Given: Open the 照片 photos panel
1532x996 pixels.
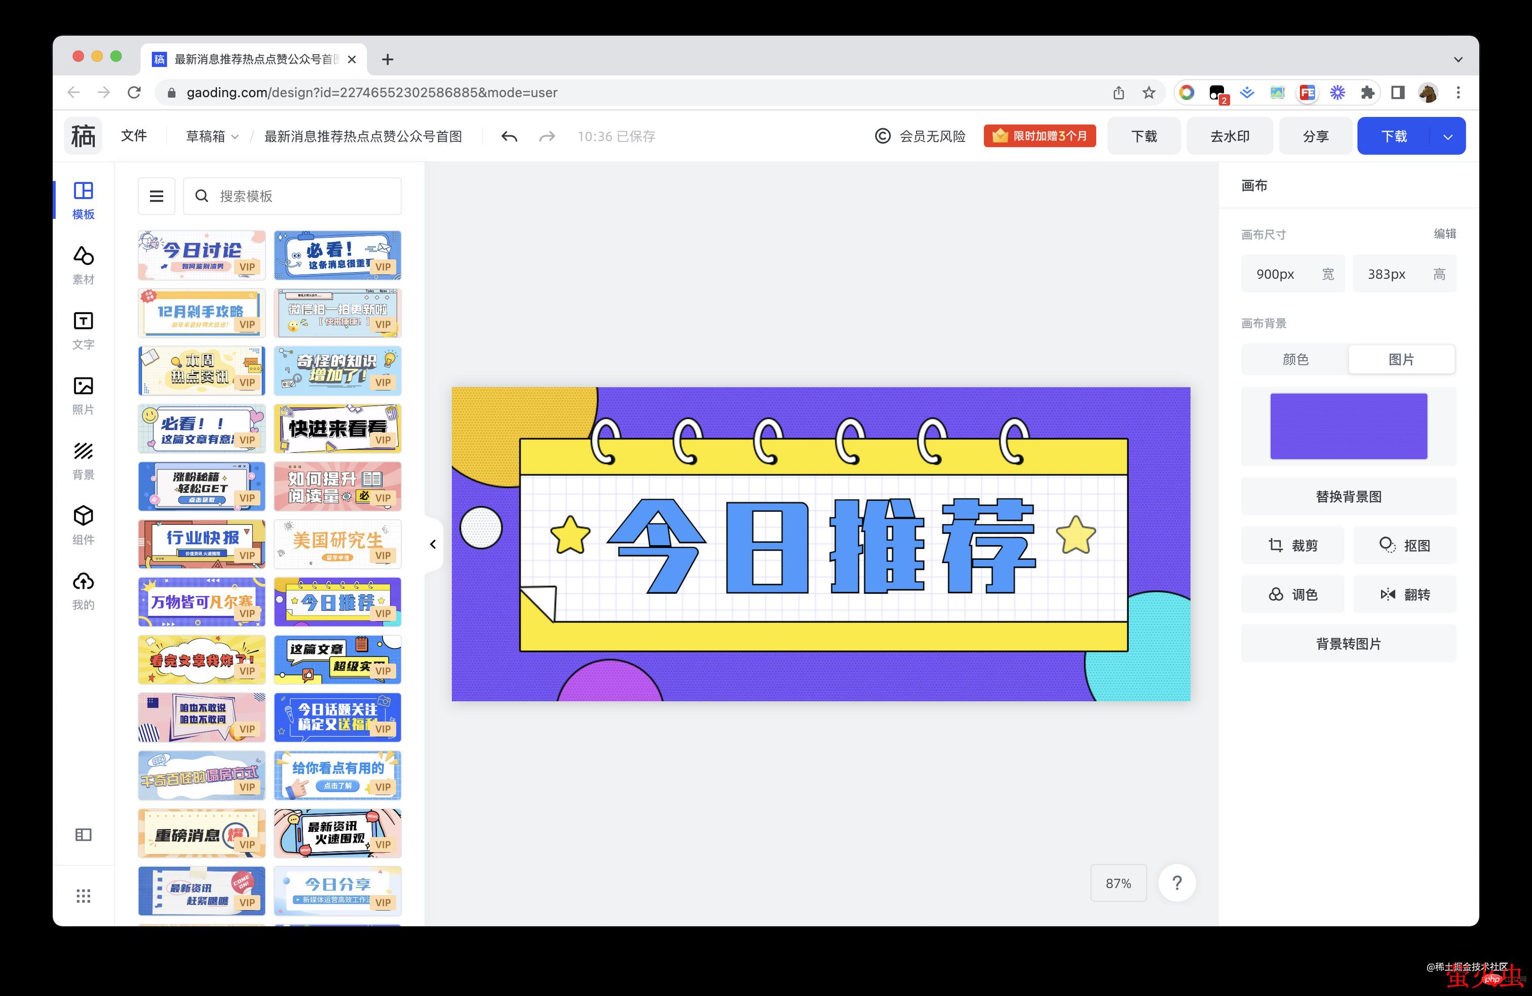Looking at the screenshot, I should (83, 395).
